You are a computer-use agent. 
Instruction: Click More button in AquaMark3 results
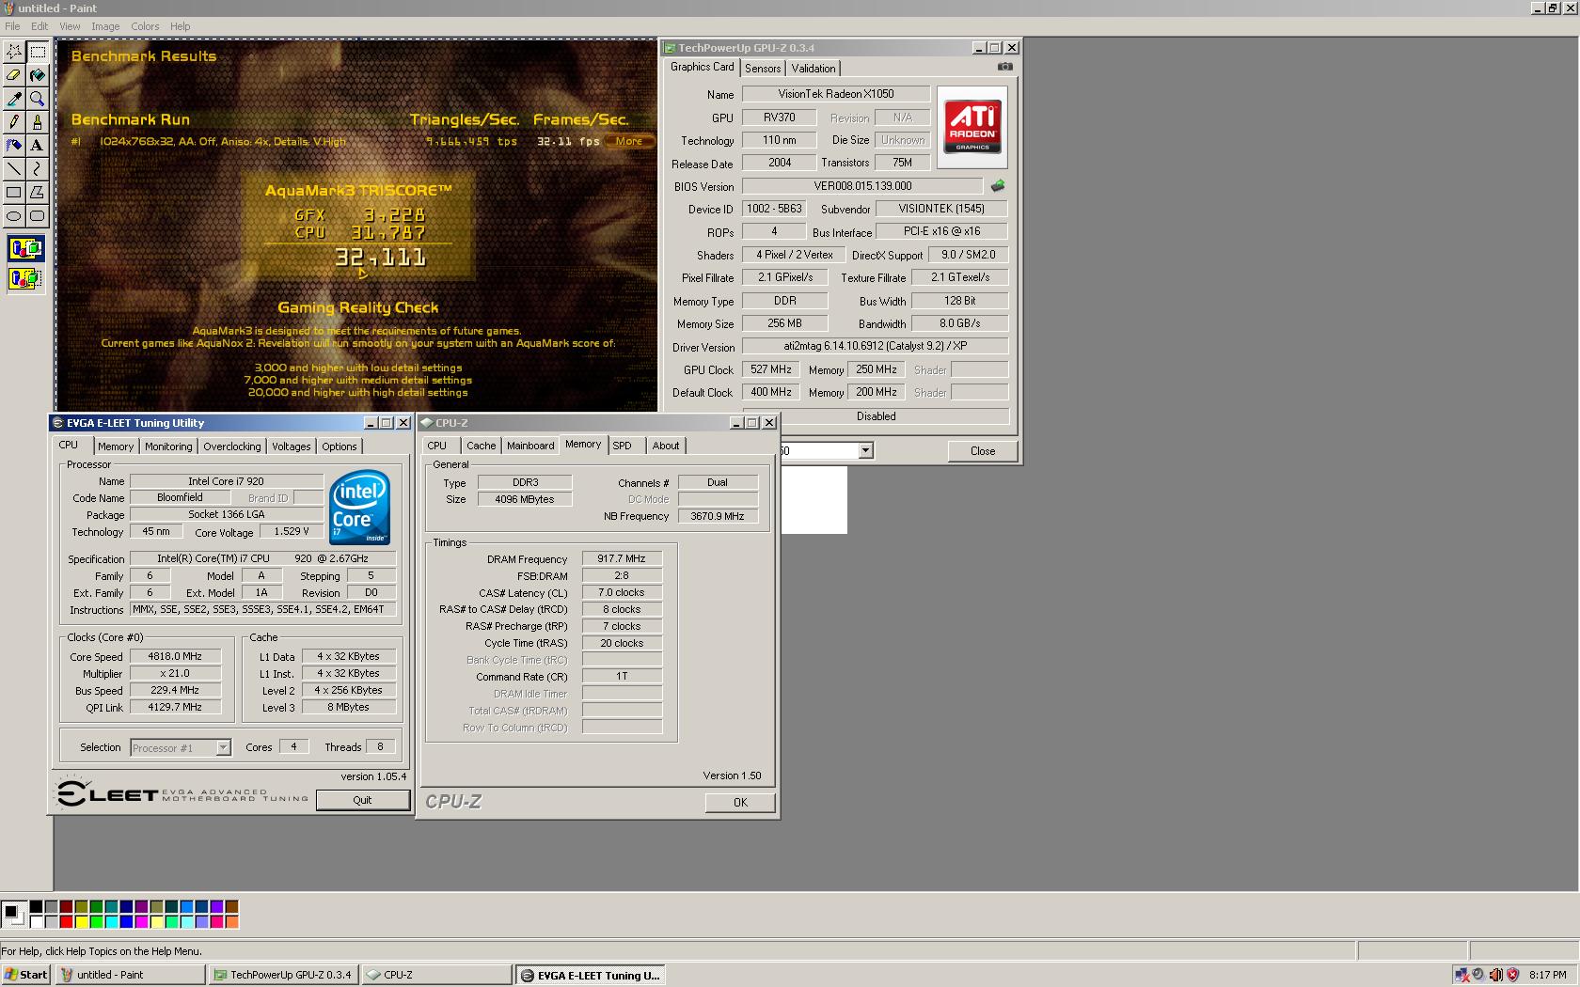click(x=629, y=141)
